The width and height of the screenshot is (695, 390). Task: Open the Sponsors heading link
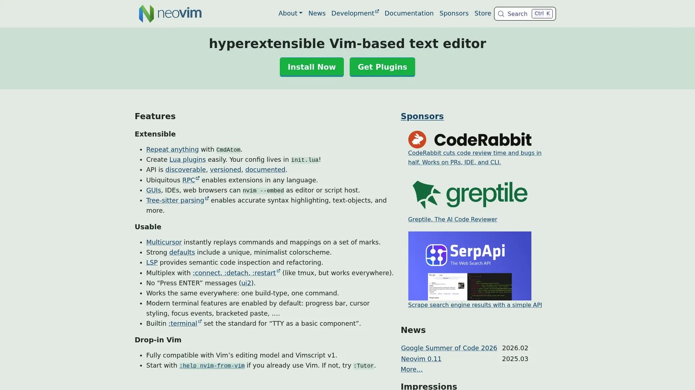coord(422,116)
